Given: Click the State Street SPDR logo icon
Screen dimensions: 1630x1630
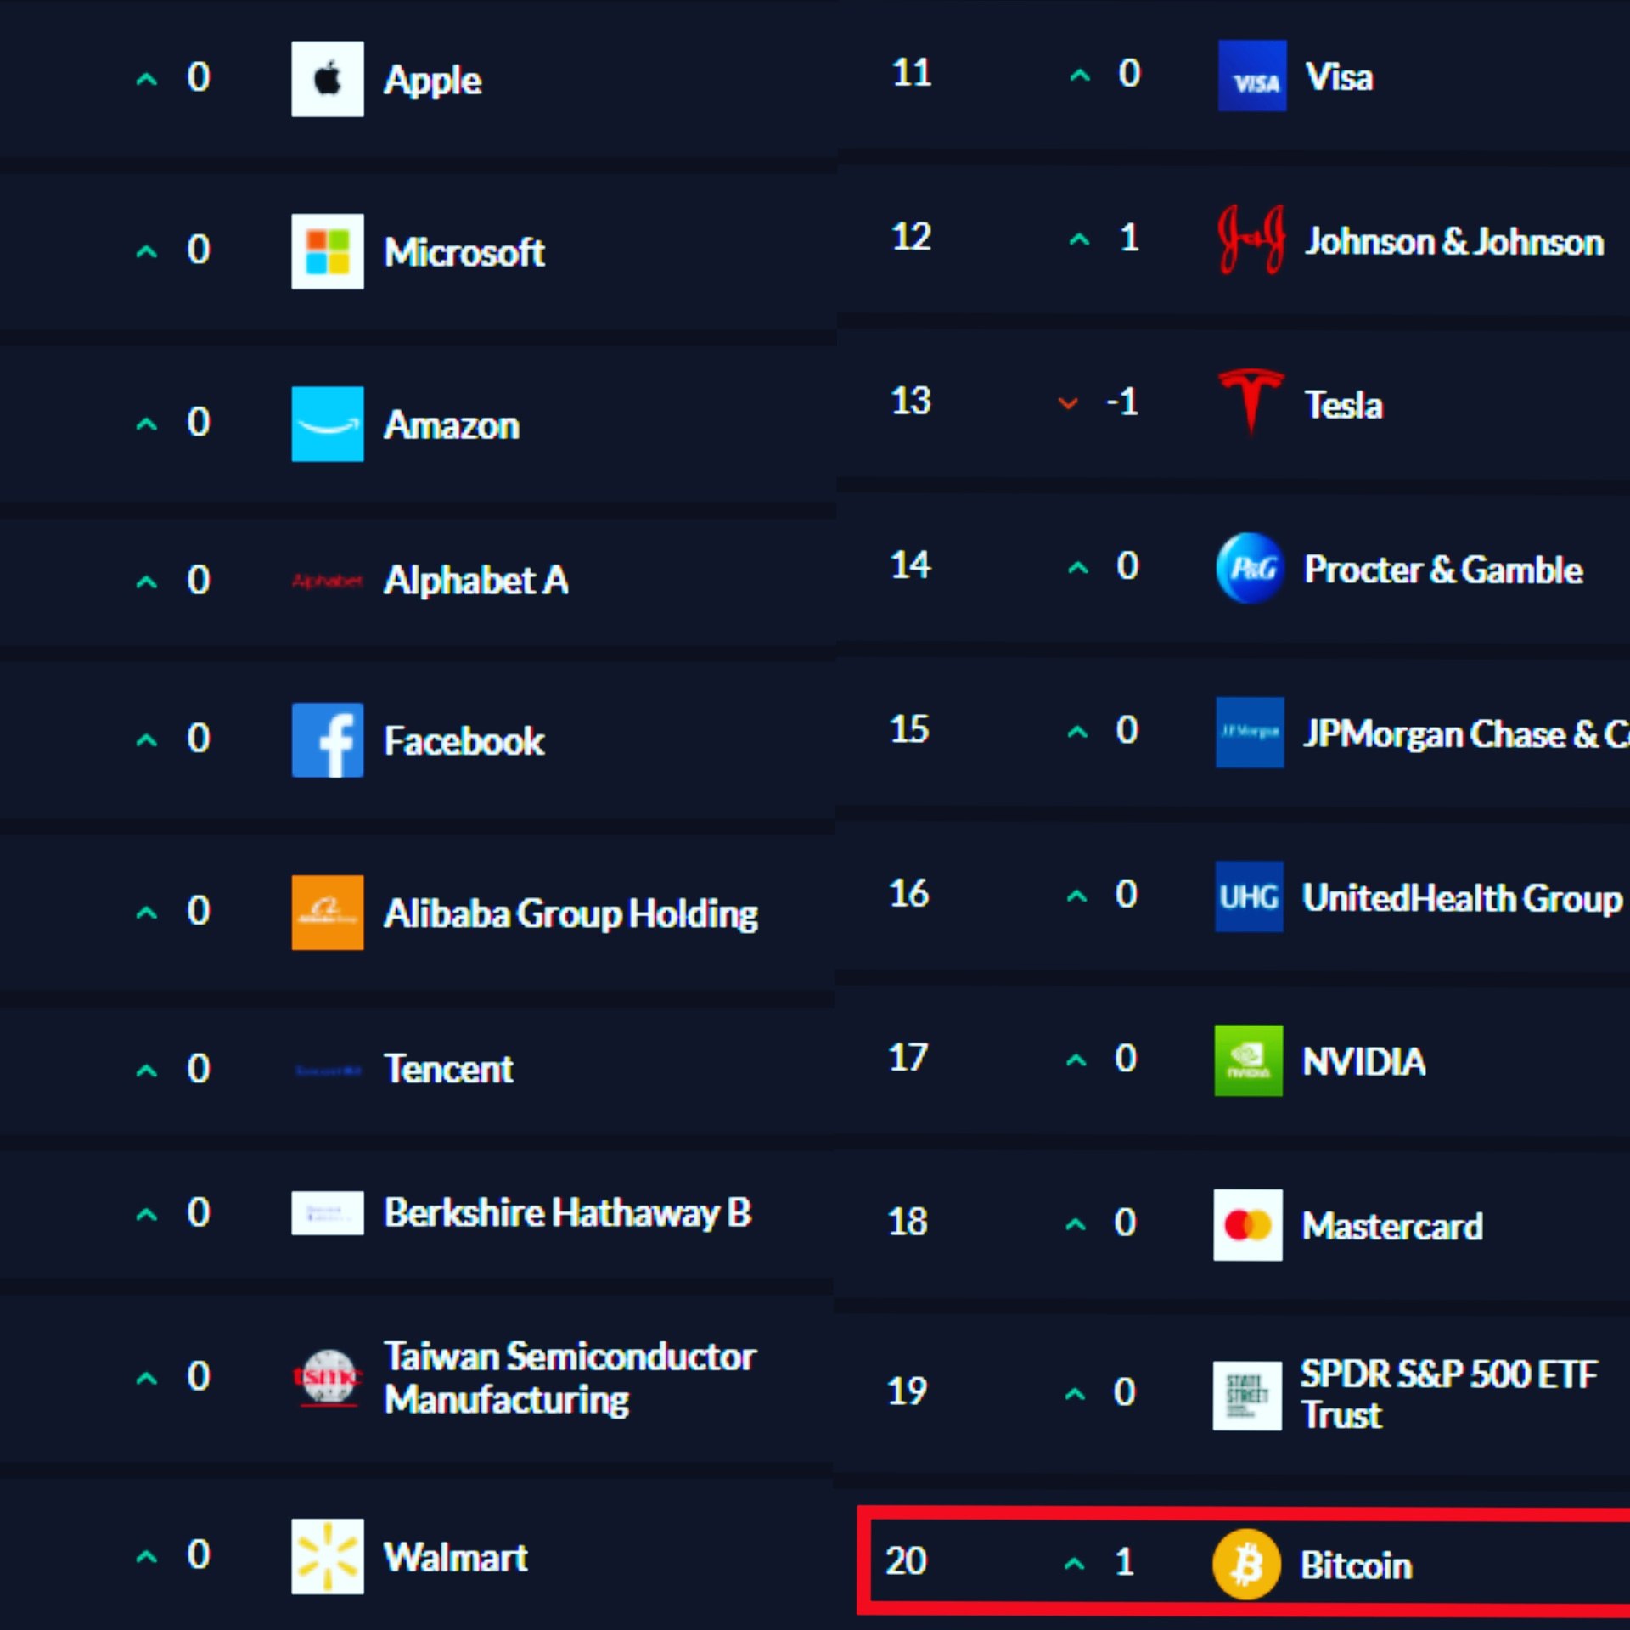Looking at the screenshot, I should click(1246, 1396).
